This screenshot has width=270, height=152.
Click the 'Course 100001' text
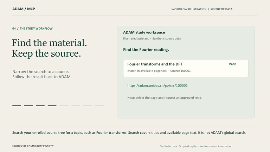click(x=180, y=71)
